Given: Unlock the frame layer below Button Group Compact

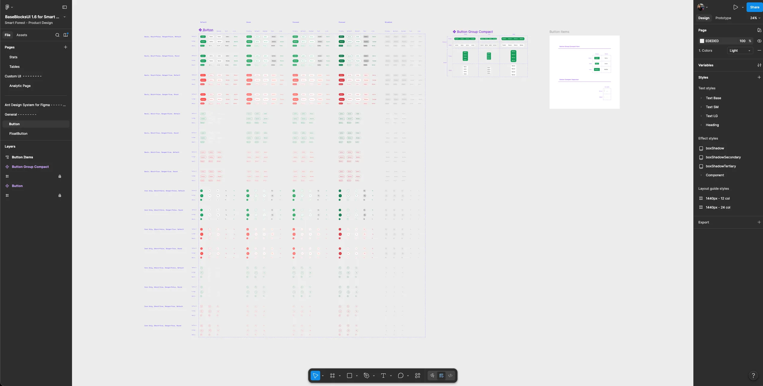Looking at the screenshot, I should point(60,176).
